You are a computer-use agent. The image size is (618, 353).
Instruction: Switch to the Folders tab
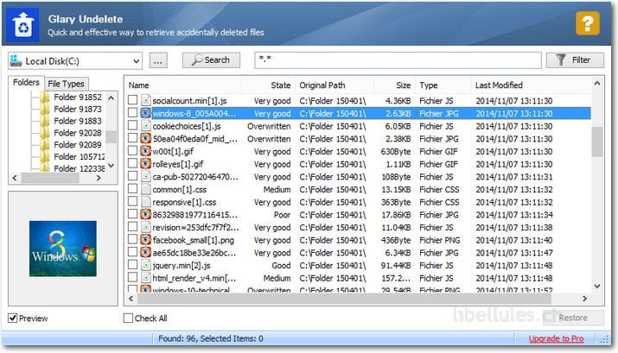[x=26, y=82]
